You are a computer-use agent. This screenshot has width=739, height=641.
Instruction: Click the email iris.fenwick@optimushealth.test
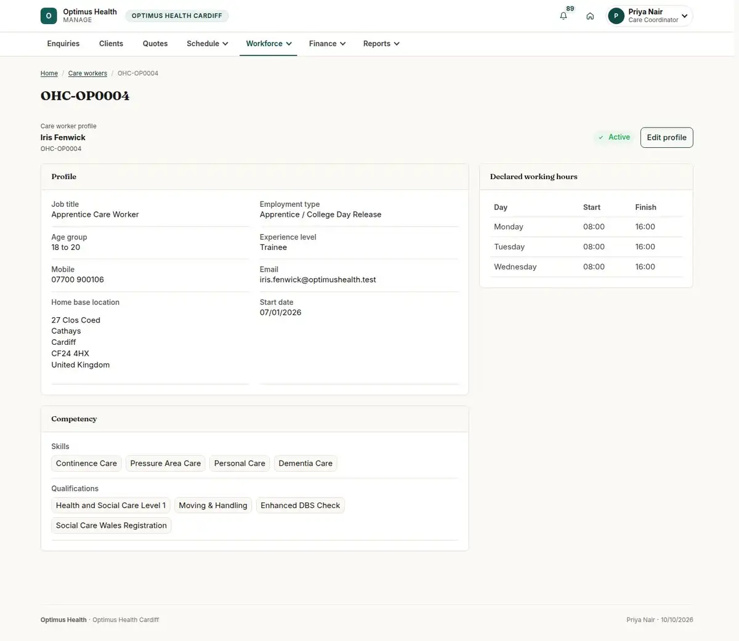pos(318,280)
